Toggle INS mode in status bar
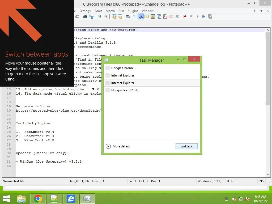The image size is (272, 204). tap(261, 181)
